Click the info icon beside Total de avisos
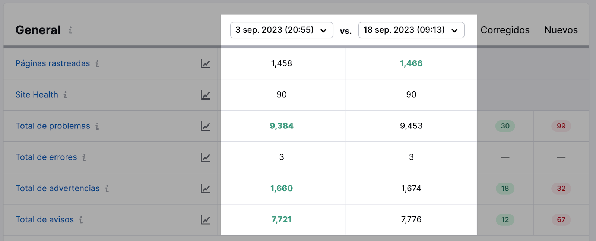596x241 pixels. tap(81, 220)
